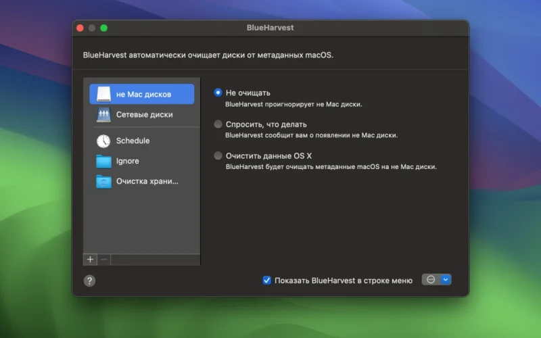Close the BlueHarvest window with red button
The height and width of the screenshot is (338, 541).
(x=80, y=28)
